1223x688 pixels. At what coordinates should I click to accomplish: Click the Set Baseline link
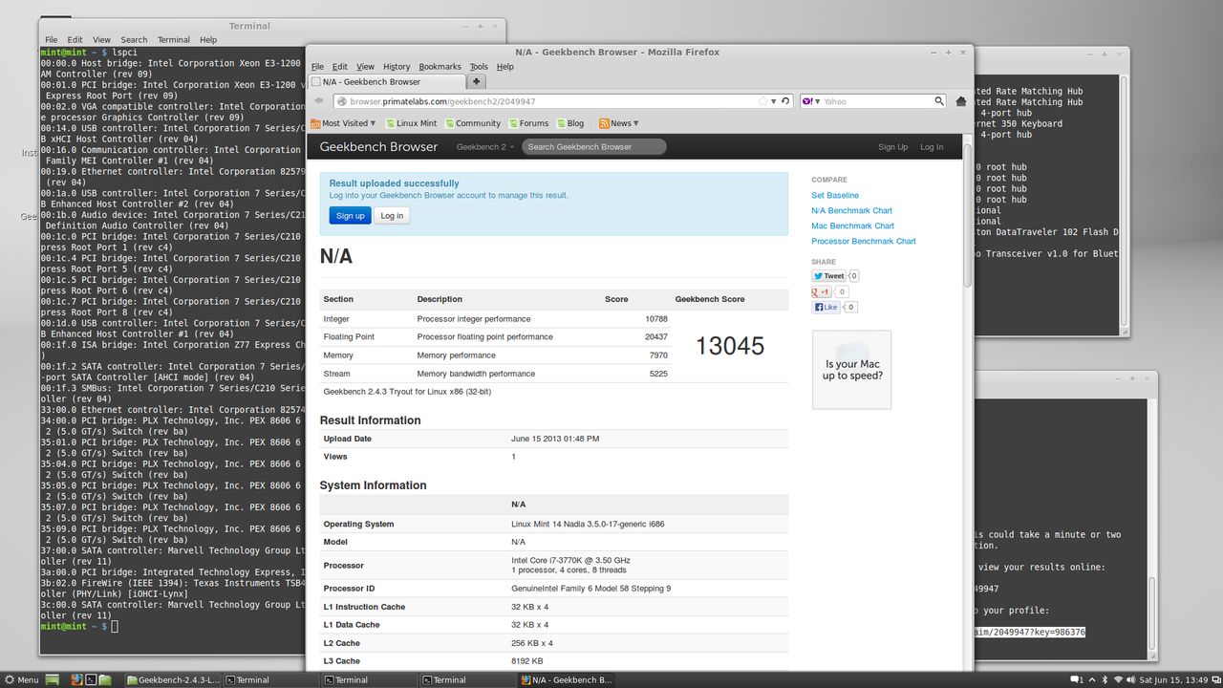pyautogui.click(x=835, y=195)
